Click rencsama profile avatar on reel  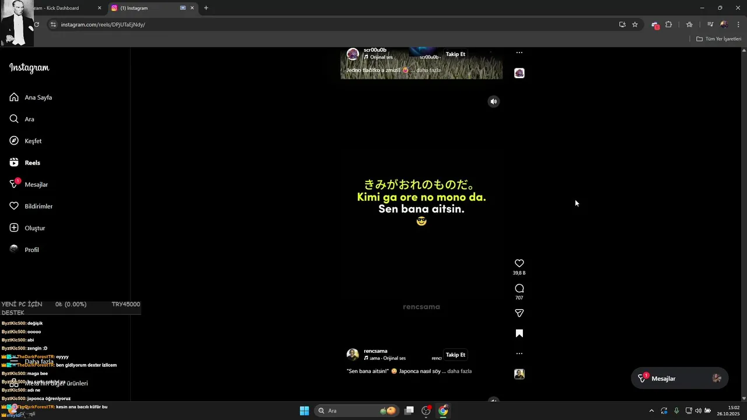tap(352, 355)
